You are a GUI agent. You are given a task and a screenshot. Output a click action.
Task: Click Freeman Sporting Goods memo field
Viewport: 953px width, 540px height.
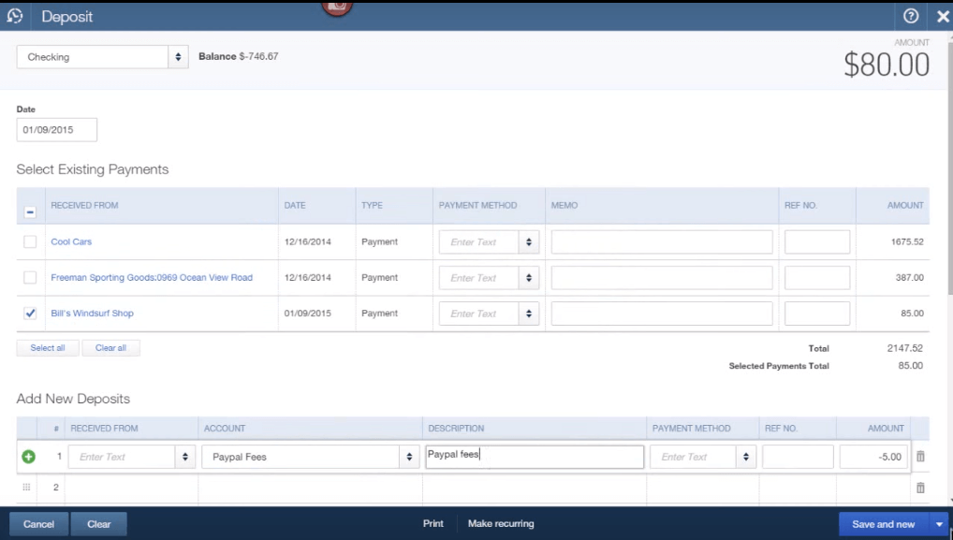click(x=662, y=278)
